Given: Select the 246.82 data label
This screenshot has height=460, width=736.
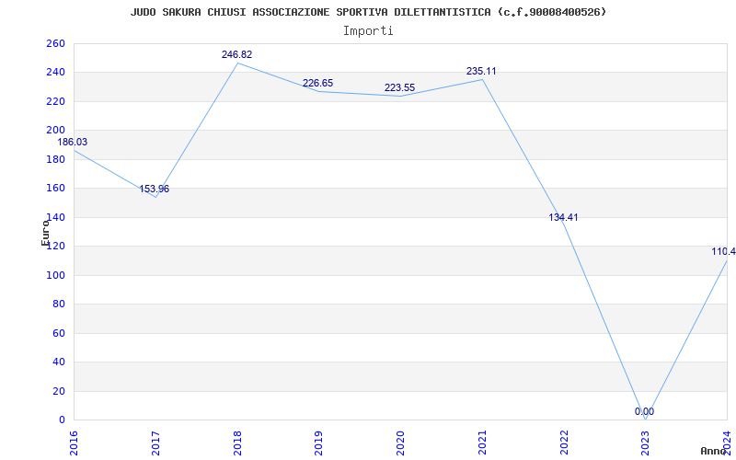Looking at the screenshot, I should (x=237, y=54).
